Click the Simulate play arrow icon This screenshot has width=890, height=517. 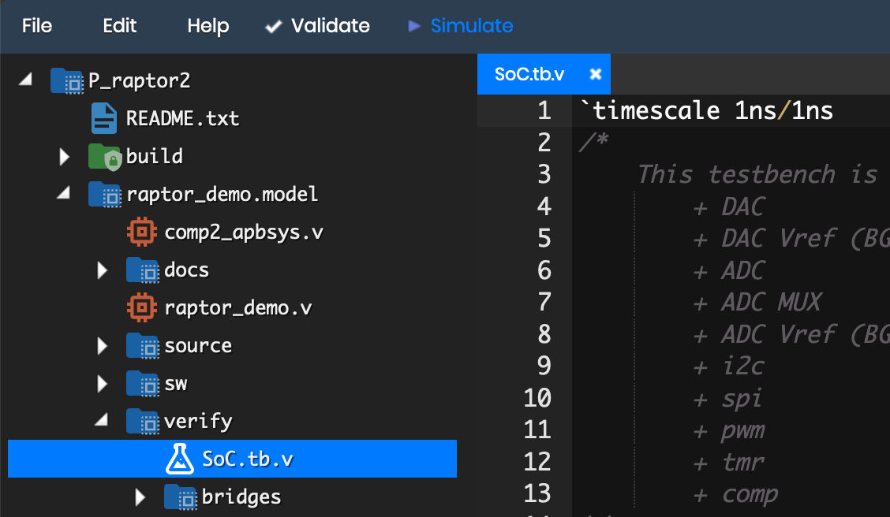414,25
